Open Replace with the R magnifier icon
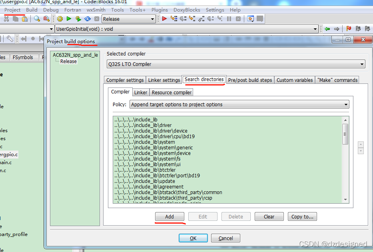The image size is (373, 252). coord(46,19)
